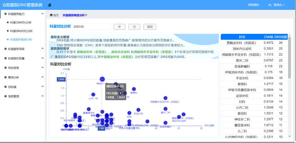
Task: Select the 消化内分泌科 table row
Action: coord(254,49)
